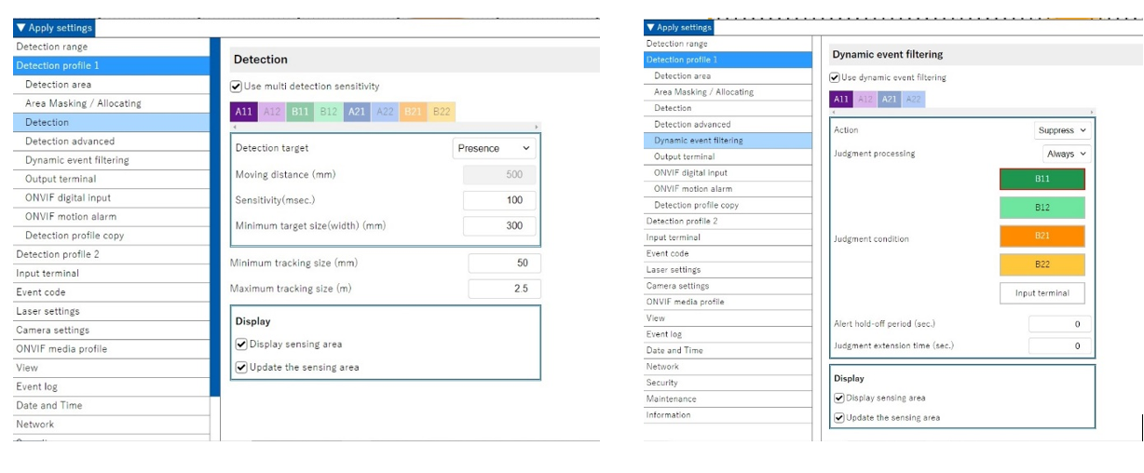This screenshot has width=1144, height=473.
Task: Select the B21 tab on Detection page
Action: [414, 112]
